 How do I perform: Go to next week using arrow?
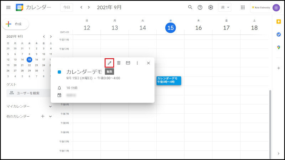pyautogui.click(x=89, y=7)
